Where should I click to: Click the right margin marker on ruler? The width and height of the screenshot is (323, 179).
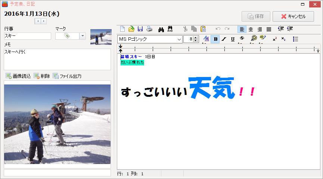(x=318, y=51)
